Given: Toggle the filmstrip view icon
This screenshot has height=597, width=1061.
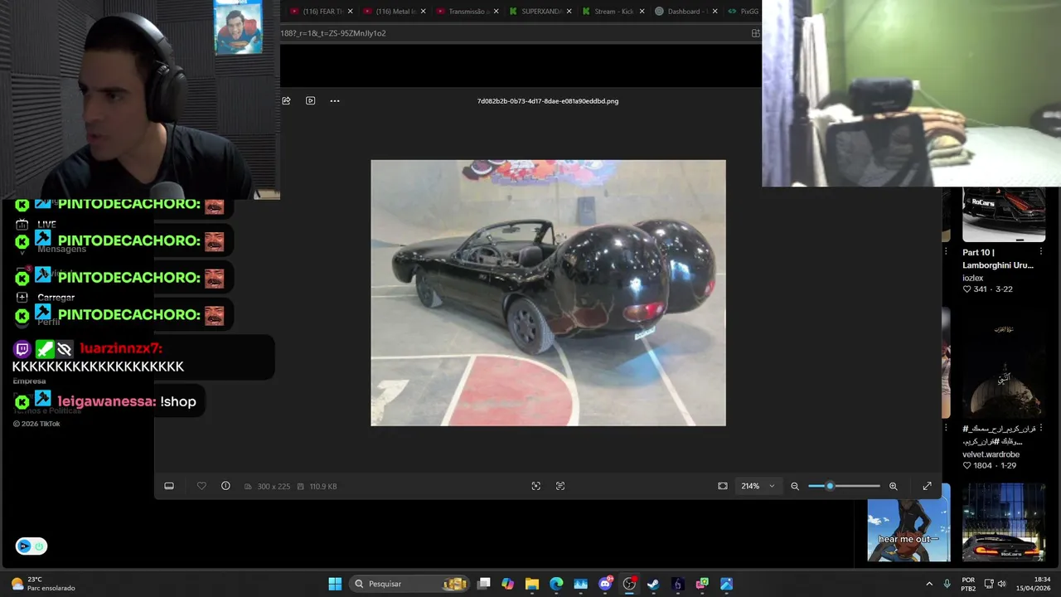Looking at the screenshot, I should [169, 486].
